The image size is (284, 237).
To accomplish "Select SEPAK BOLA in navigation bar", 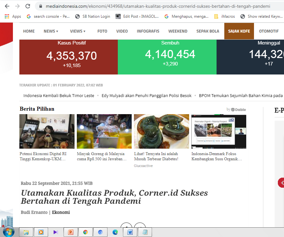I will [x=208, y=31].
